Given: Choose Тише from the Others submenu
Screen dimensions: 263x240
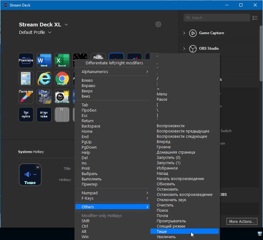Looking at the screenshot, I should pyautogui.click(x=162, y=232).
